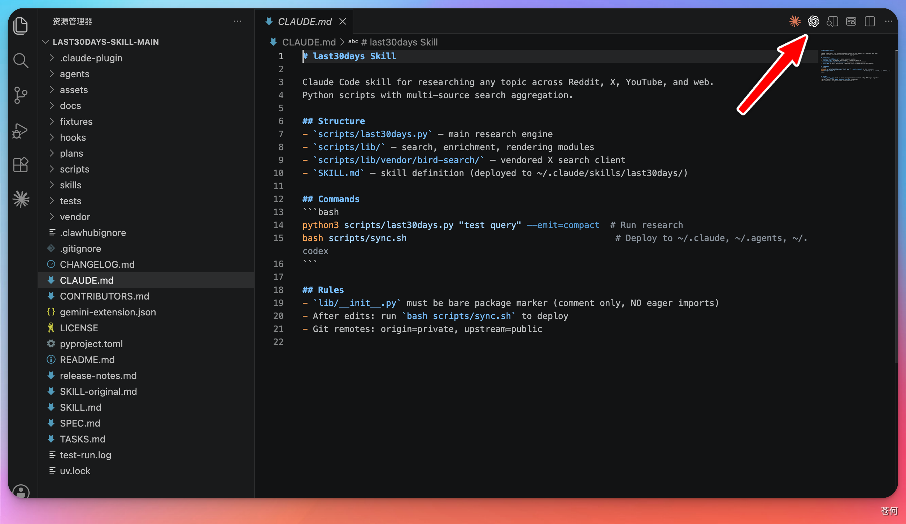Click CLAUDE.md in the breadcrumb bar

pos(309,42)
